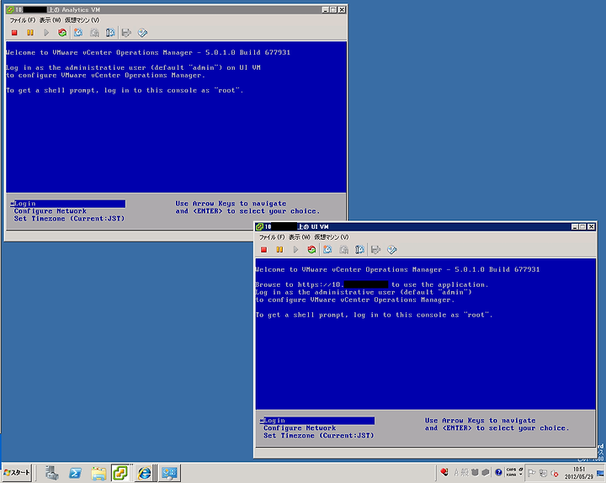Open 仮想マシン(V) menu in Analytics VM window

click(x=82, y=20)
